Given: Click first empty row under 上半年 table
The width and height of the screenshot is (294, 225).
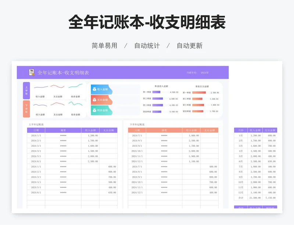Looking at the screenshot, I should tap(72, 197).
